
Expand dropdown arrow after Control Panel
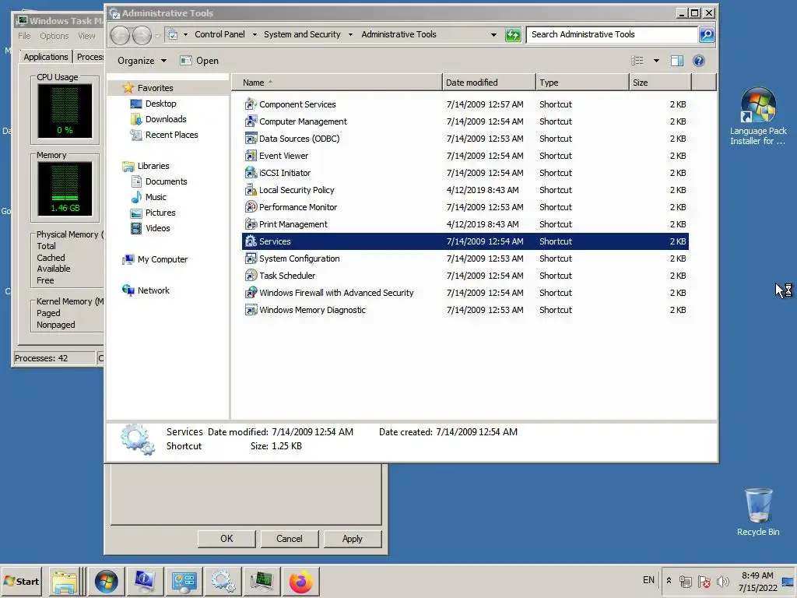click(255, 34)
